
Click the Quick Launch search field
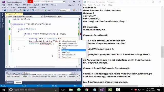tap(48, 2)
